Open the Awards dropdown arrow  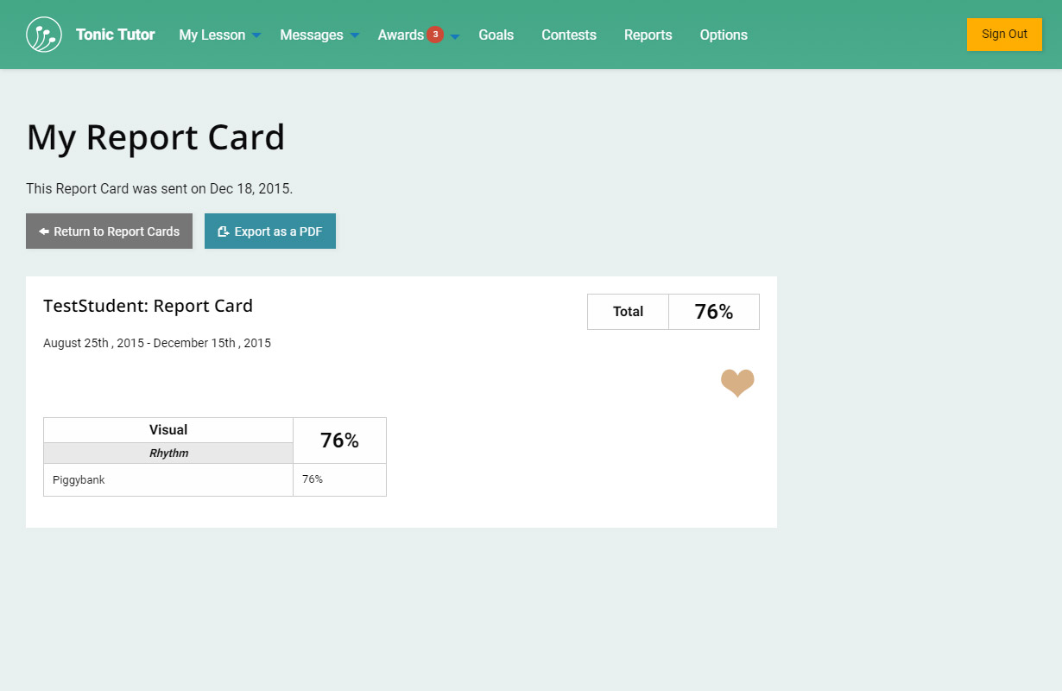tap(455, 36)
